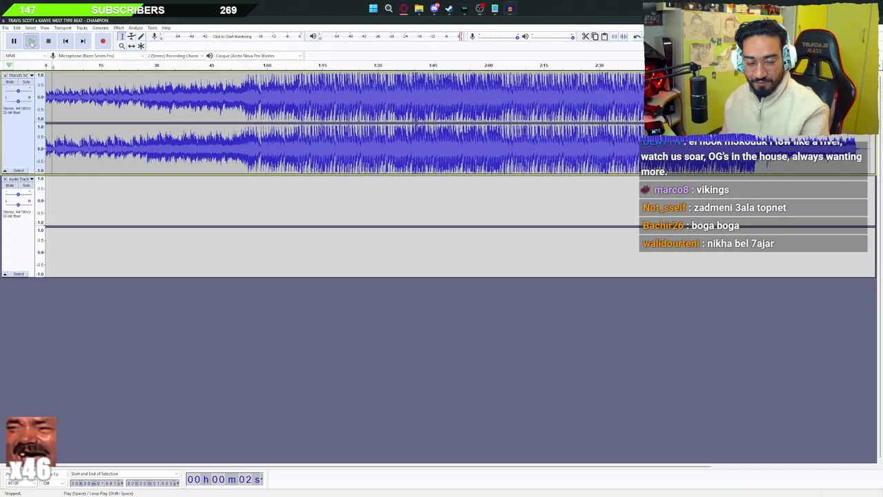Screen dimensions: 883x497
Task: Stop playback with the Stop button
Action: (x=48, y=41)
